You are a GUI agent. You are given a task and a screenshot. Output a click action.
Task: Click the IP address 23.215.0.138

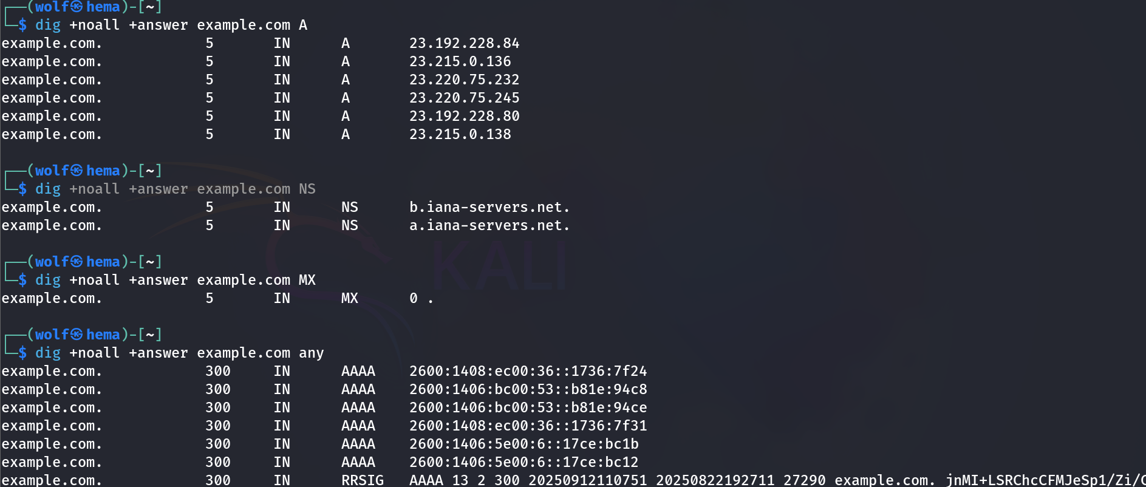(460, 135)
